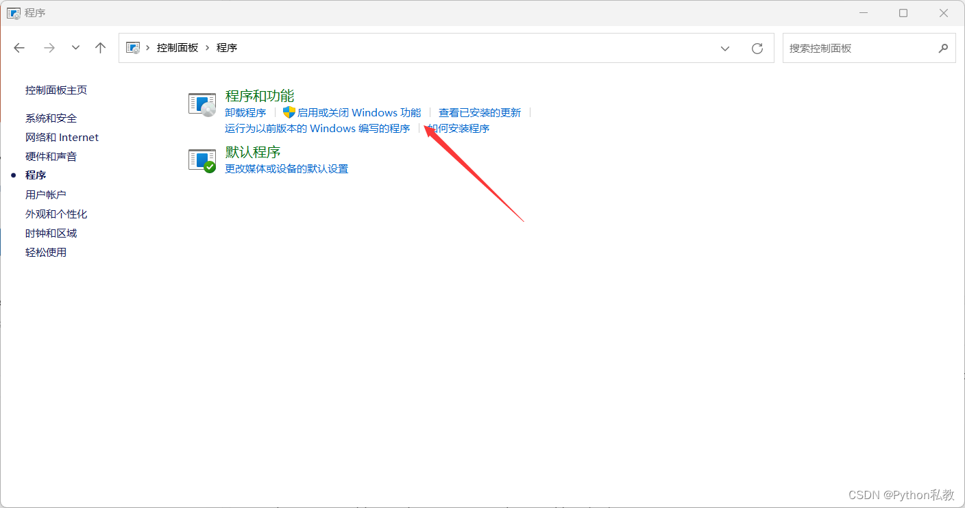965x508 pixels.
Task: Open 时钟和区域 category
Action: pos(51,233)
